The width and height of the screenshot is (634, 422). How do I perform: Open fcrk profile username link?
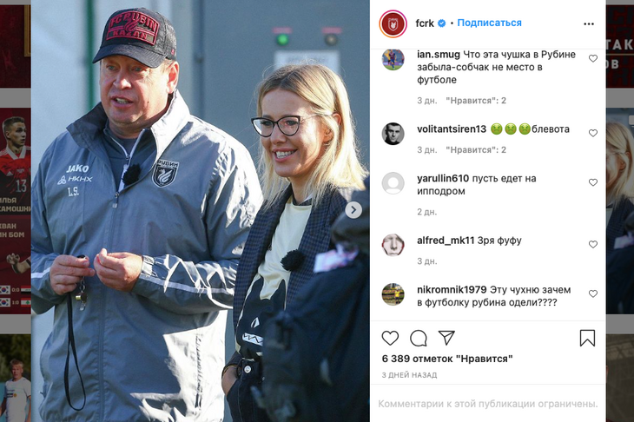tap(425, 23)
